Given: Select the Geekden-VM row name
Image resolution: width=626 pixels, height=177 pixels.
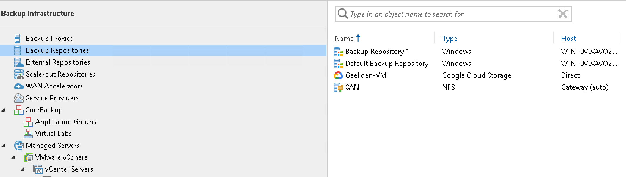Looking at the screenshot, I should [366, 75].
